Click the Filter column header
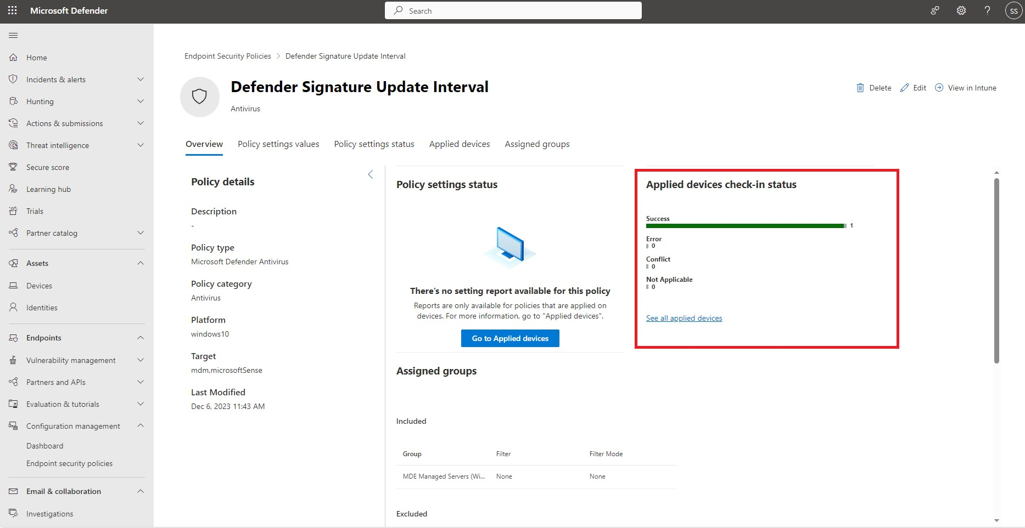The height and width of the screenshot is (528, 1025). coord(503,454)
